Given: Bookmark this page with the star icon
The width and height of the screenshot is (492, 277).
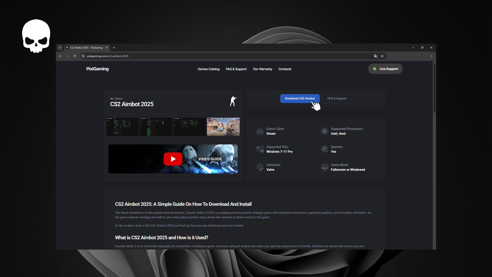Looking at the screenshot, I should (382, 56).
